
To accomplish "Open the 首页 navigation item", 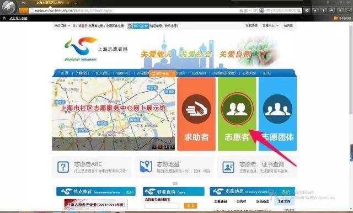I will 65,73.
